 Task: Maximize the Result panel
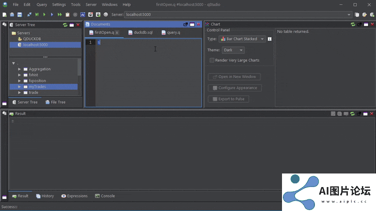point(365,113)
